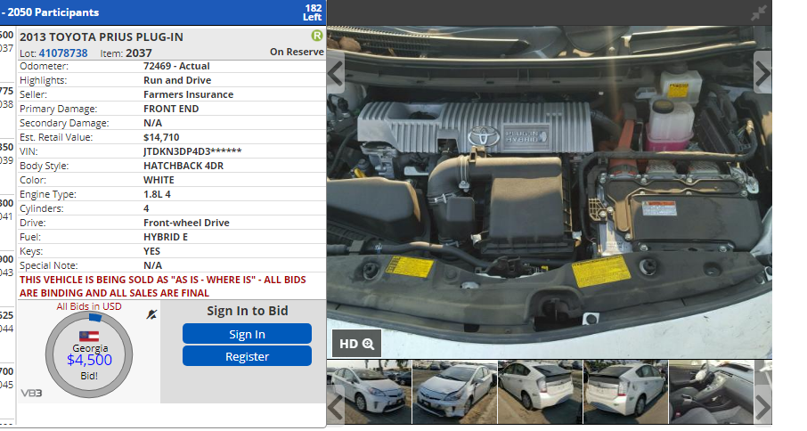Click the 'AS IS - WHERE IS' red disclaimer
Image resolution: width=807 pixels, height=431 pixels.
coord(163,286)
